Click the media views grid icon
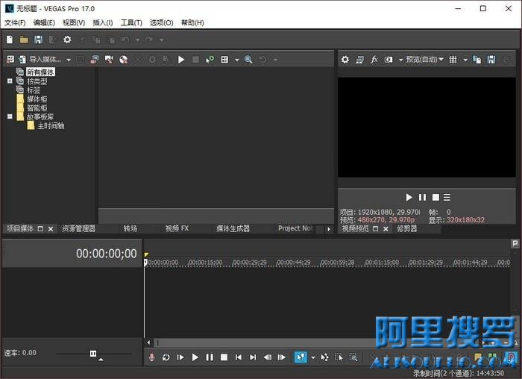The image size is (522, 379). tap(224, 59)
